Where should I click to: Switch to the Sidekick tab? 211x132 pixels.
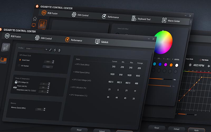pos(102,42)
